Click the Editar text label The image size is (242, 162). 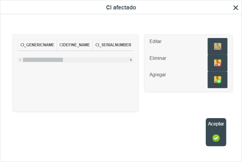click(156, 41)
